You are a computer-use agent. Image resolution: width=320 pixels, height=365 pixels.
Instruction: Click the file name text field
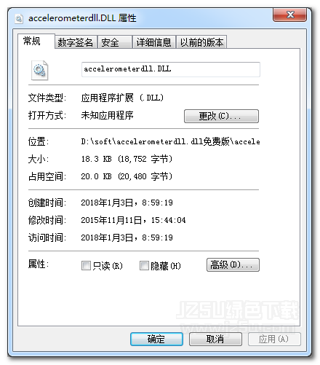pos(171,69)
